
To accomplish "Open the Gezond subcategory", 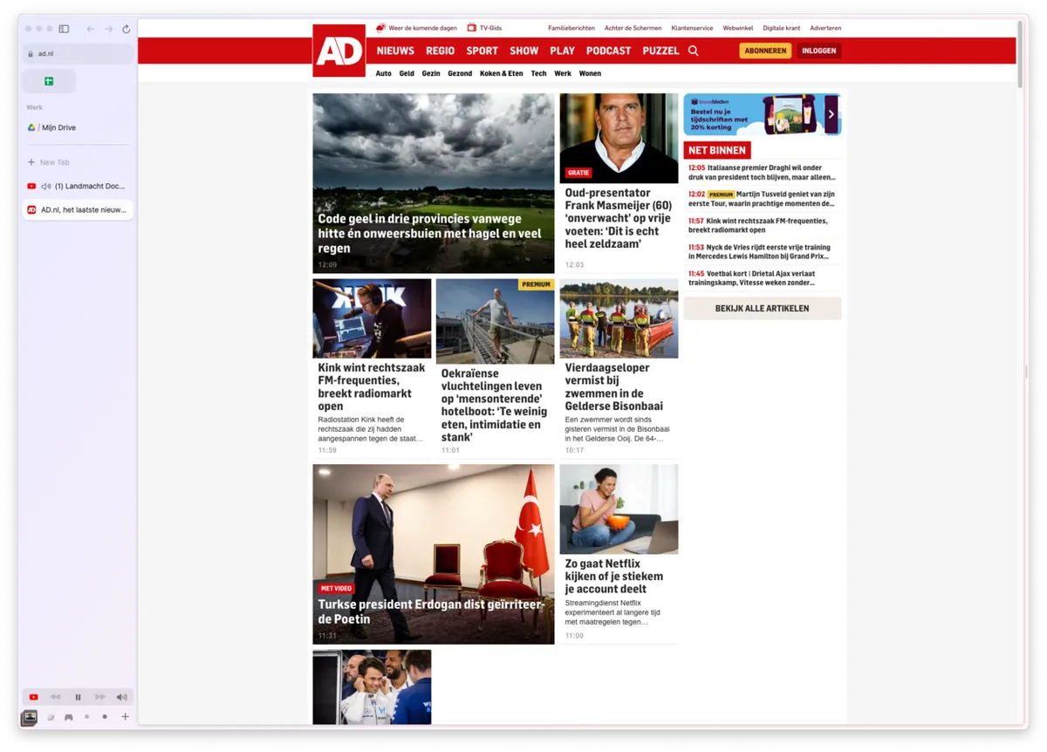I will (x=460, y=73).
